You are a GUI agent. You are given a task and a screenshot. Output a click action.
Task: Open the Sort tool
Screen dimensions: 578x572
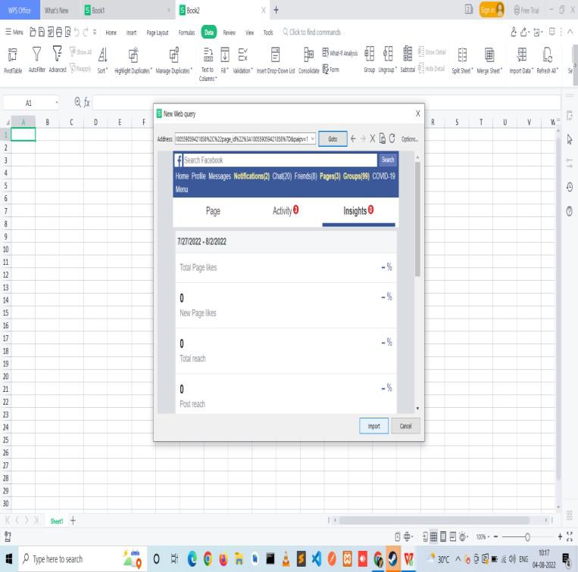tap(102, 60)
